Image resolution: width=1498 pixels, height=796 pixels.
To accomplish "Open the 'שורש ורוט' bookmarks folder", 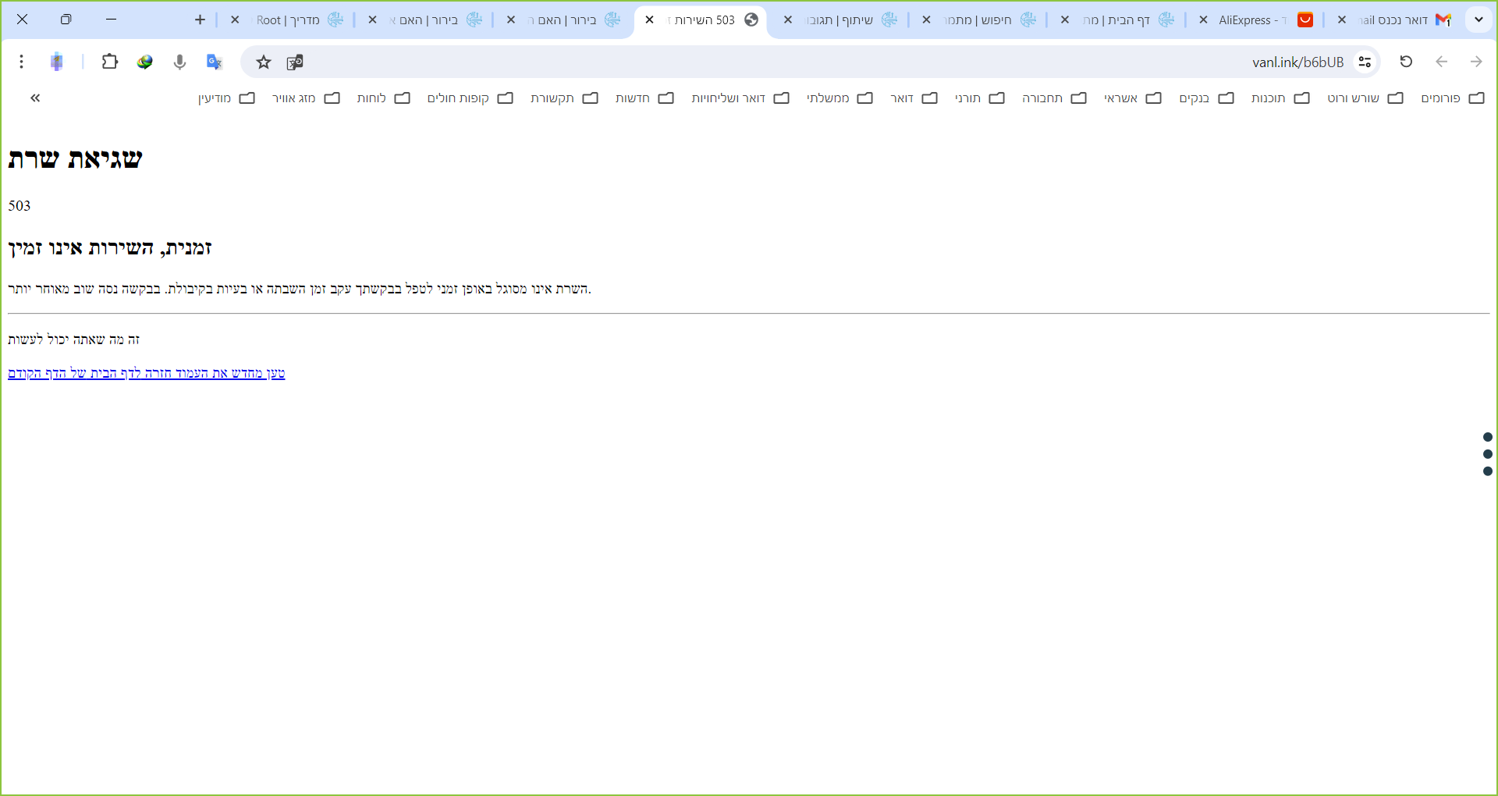I will 1365,98.
